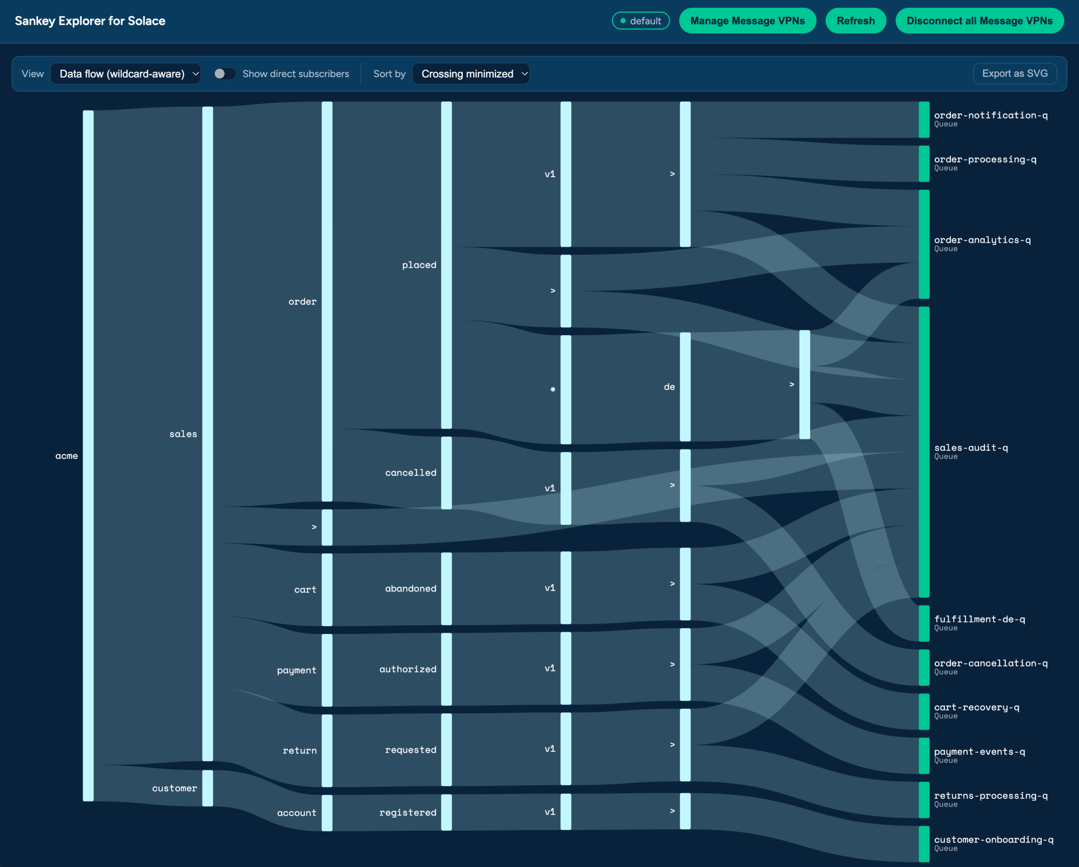Select the requested node label
Viewport: 1079px width, 867px height.
411,749
